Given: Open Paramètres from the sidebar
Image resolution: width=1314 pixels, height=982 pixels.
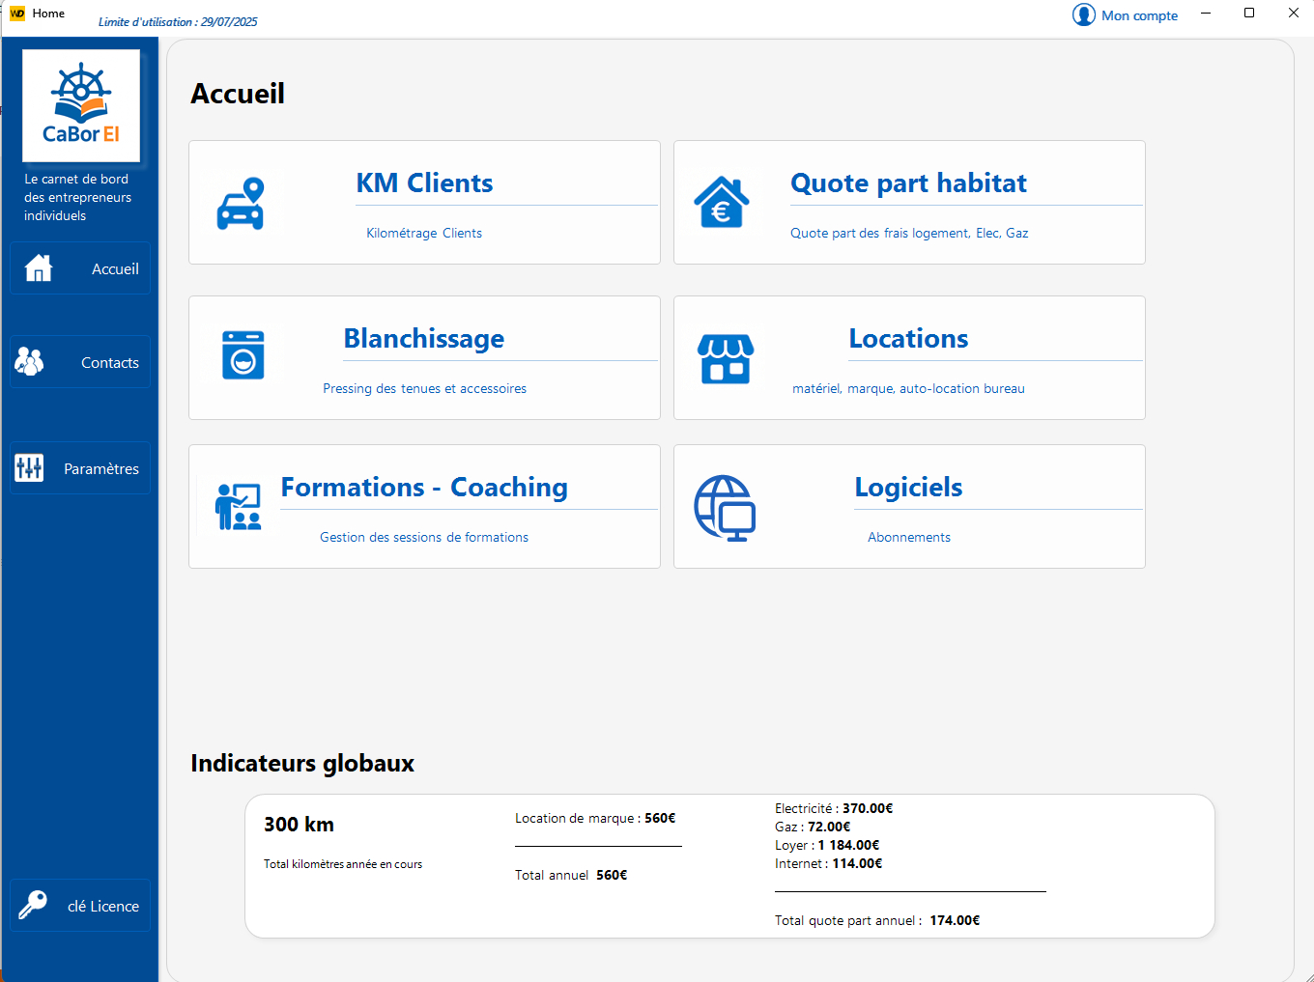Looking at the screenshot, I should pos(80,468).
